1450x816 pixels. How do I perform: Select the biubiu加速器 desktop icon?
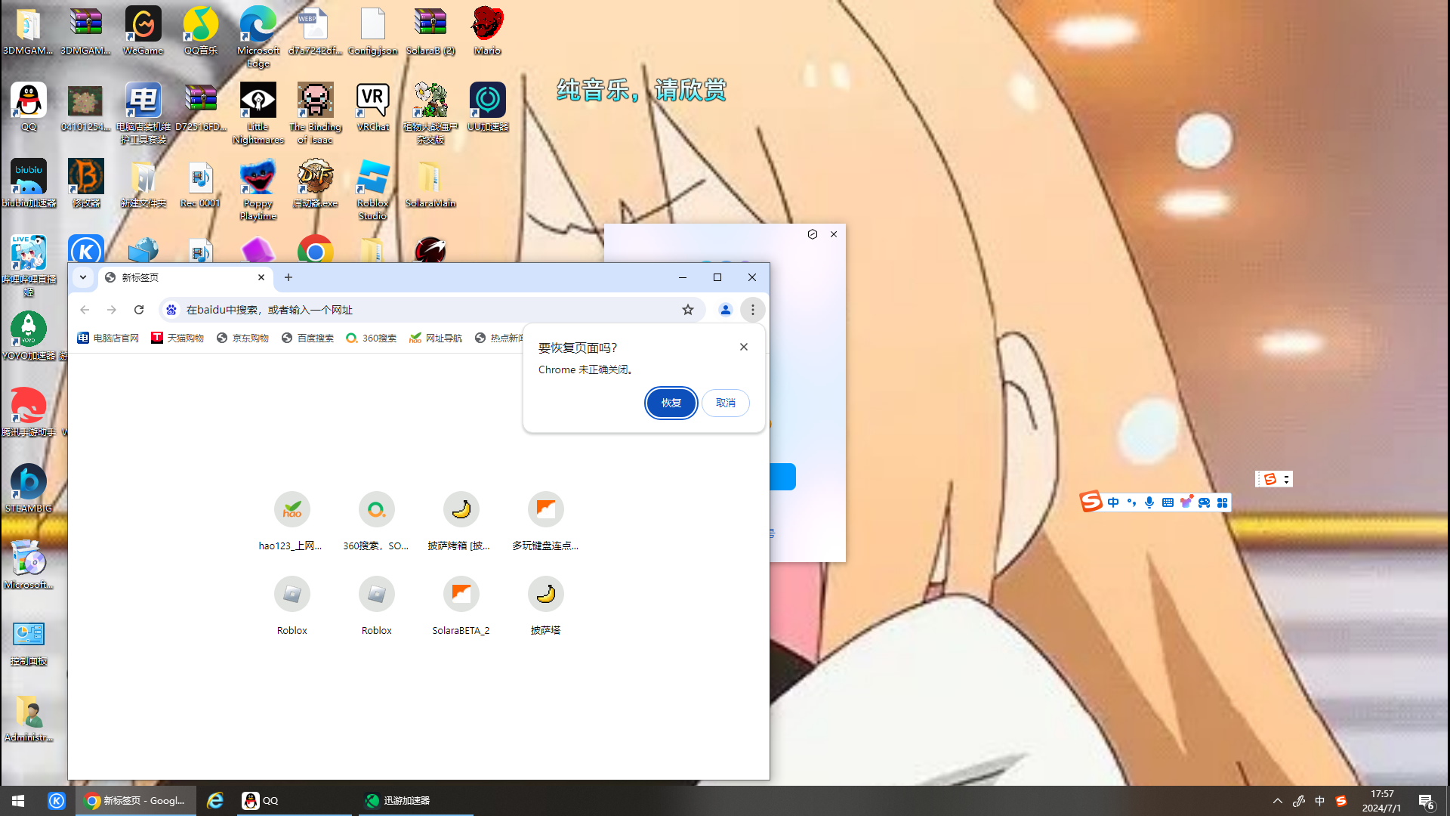pyautogui.click(x=29, y=183)
